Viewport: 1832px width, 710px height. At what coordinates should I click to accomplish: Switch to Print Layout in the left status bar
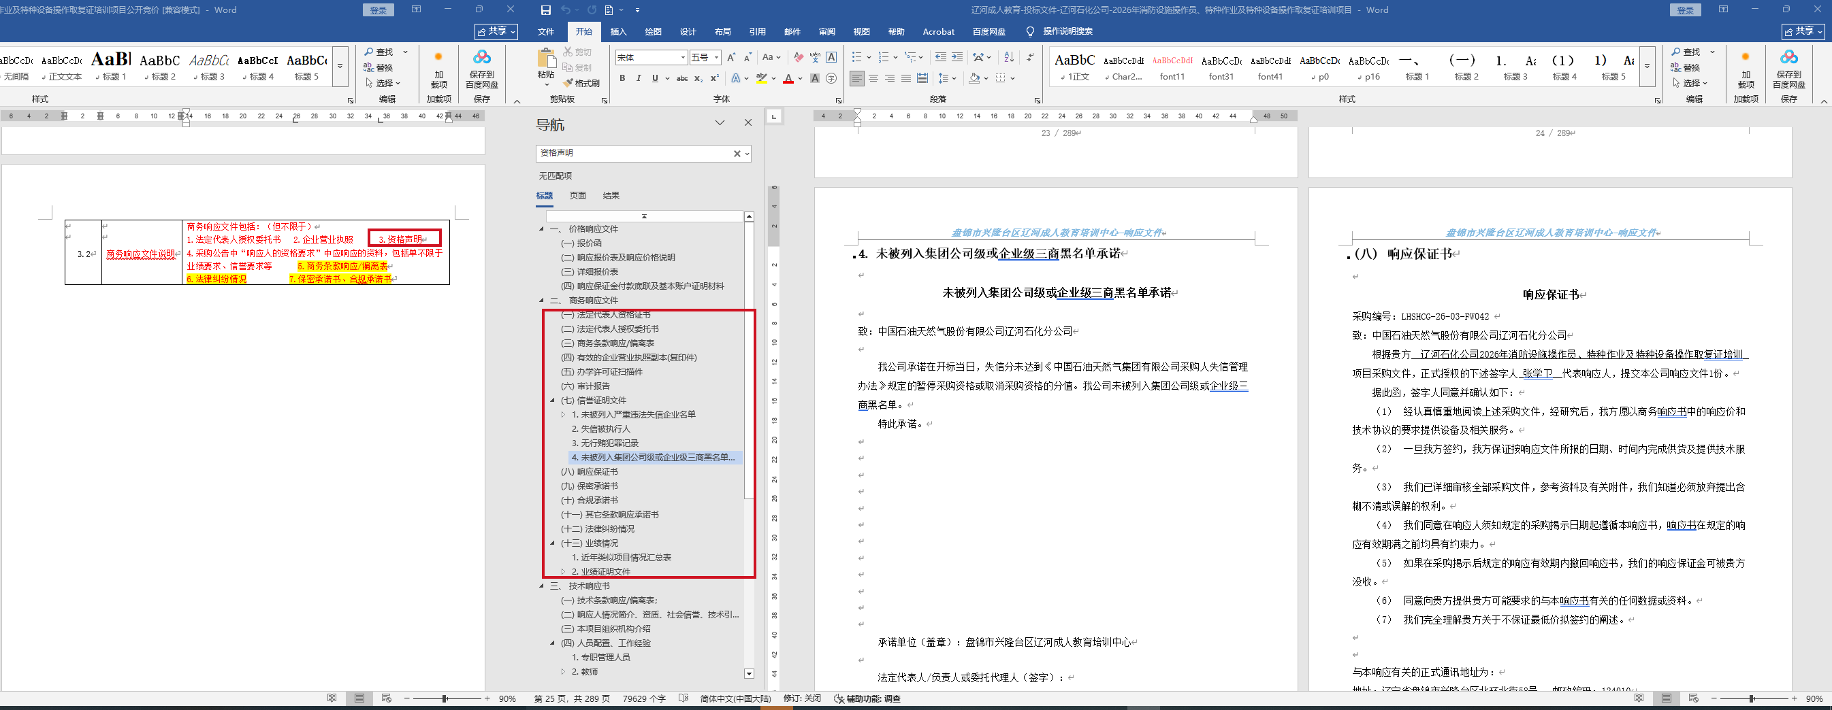coord(359,698)
